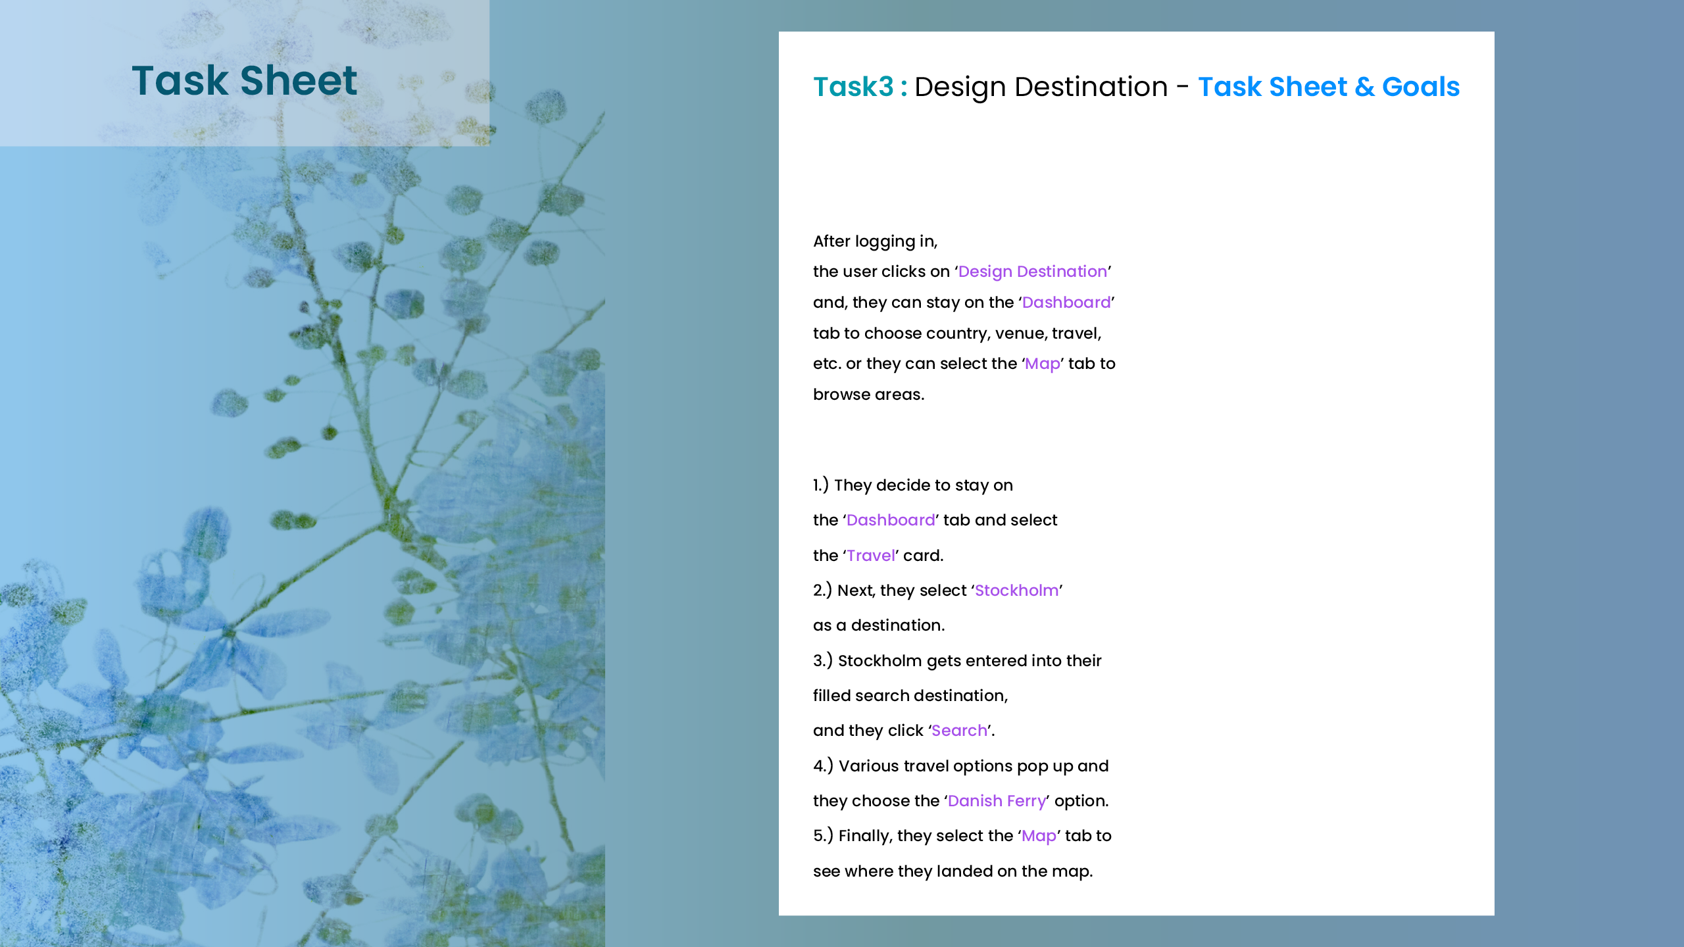1684x947 pixels.
Task: Click the purple 'Dashboard' link in the intro paragraph
Action: [1066, 303]
